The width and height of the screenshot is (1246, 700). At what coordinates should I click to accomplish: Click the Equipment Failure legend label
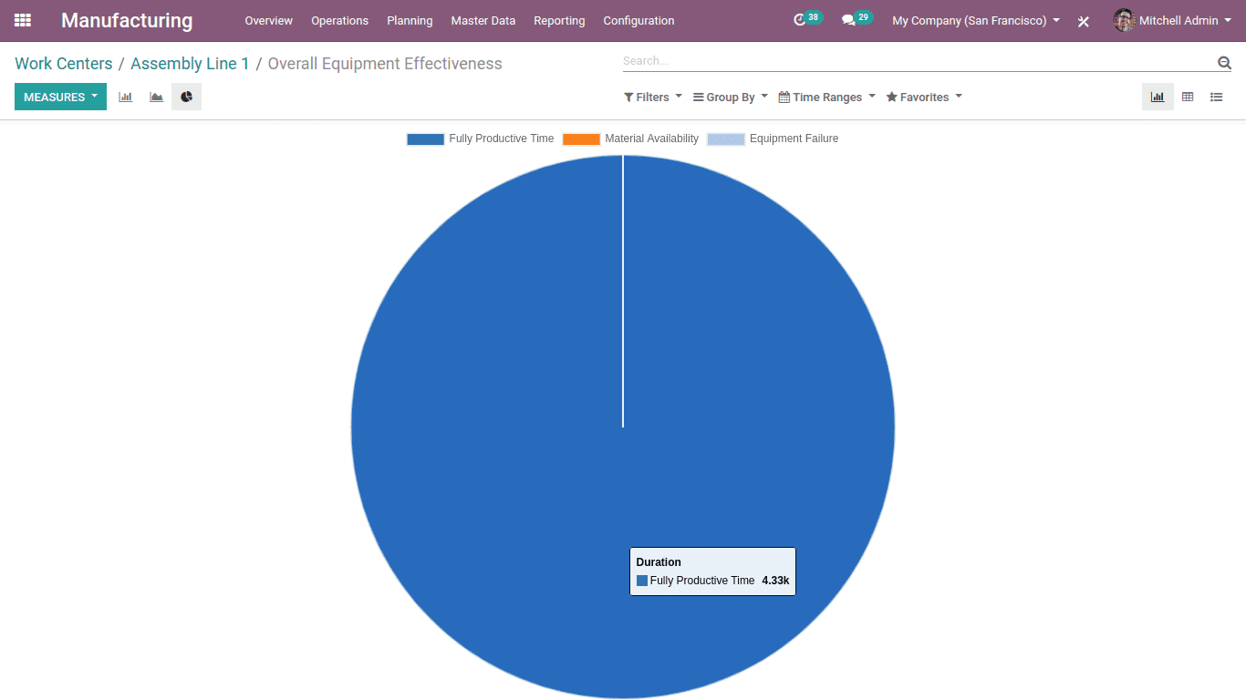pyautogui.click(x=794, y=139)
